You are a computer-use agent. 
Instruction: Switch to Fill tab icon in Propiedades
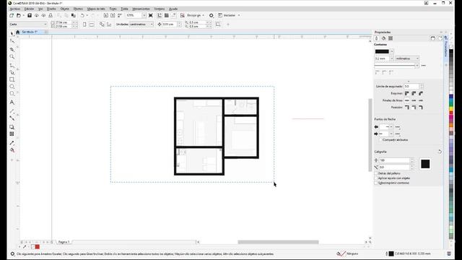tap(383, 38)
